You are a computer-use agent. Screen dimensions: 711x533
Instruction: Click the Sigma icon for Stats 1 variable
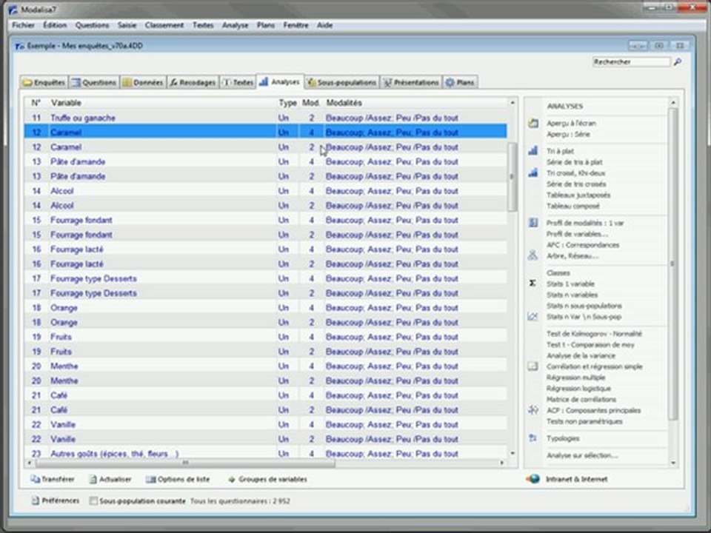tap(533, 284)
